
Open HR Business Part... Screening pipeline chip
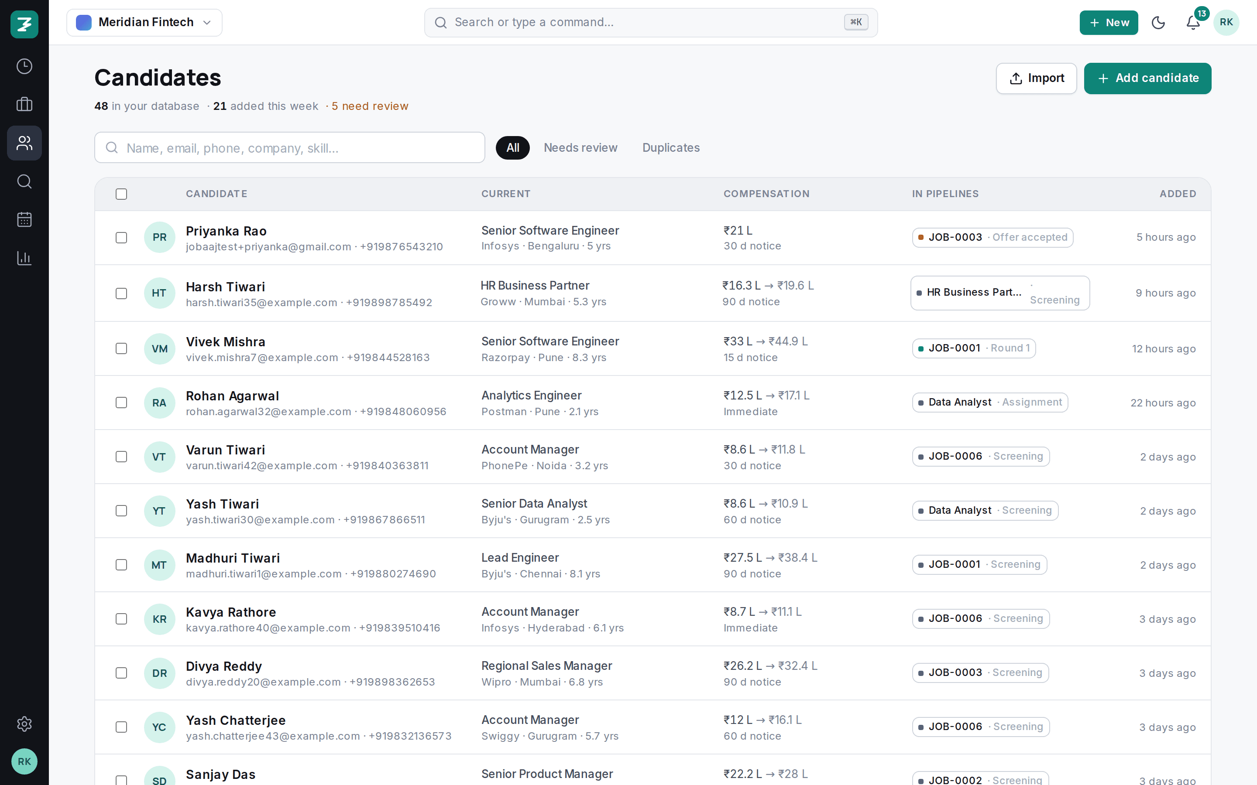click(x=1000, y=293)
